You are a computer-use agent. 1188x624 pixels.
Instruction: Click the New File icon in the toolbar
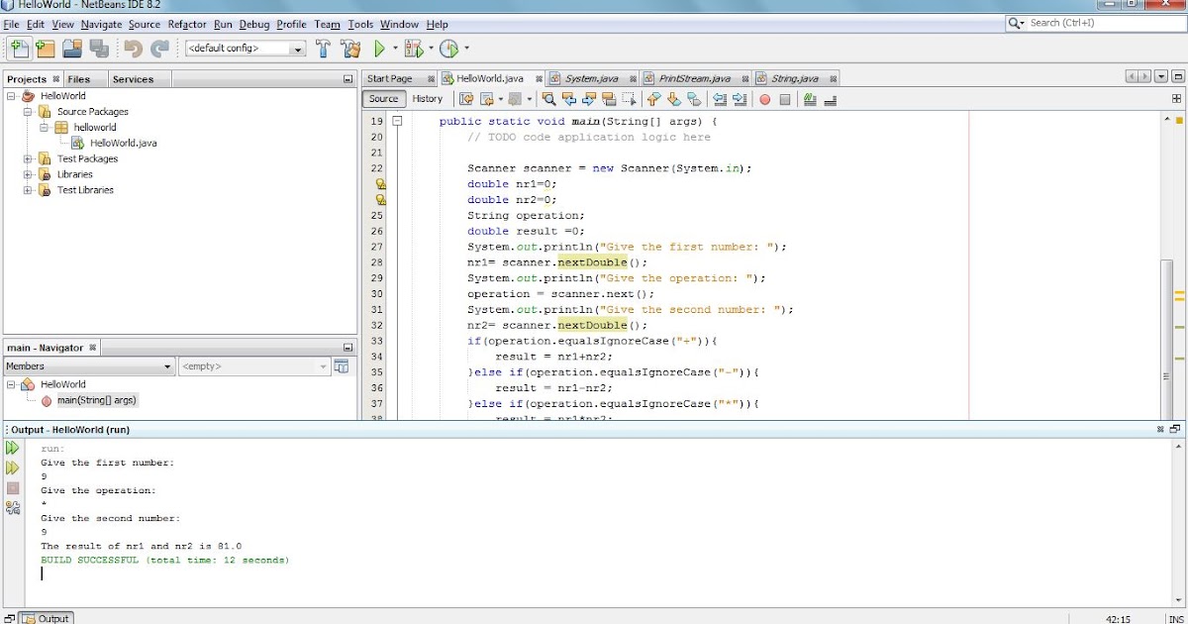click(18, 48)
